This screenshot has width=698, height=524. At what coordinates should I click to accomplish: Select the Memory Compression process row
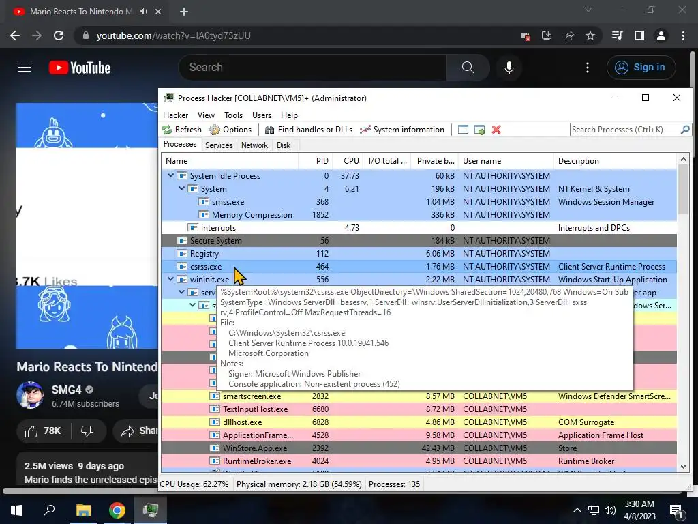coord(419,215)
